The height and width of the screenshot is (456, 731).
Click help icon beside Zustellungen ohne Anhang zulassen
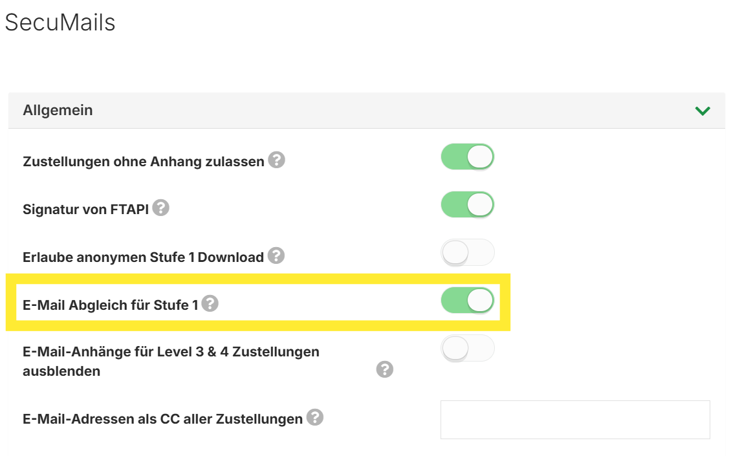(277, 160)
